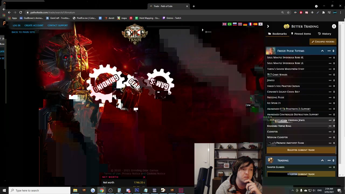Viewport: 345px width, 194px height.
Task: Collapse the Trading folder chevron
Action: pos(322,160)
